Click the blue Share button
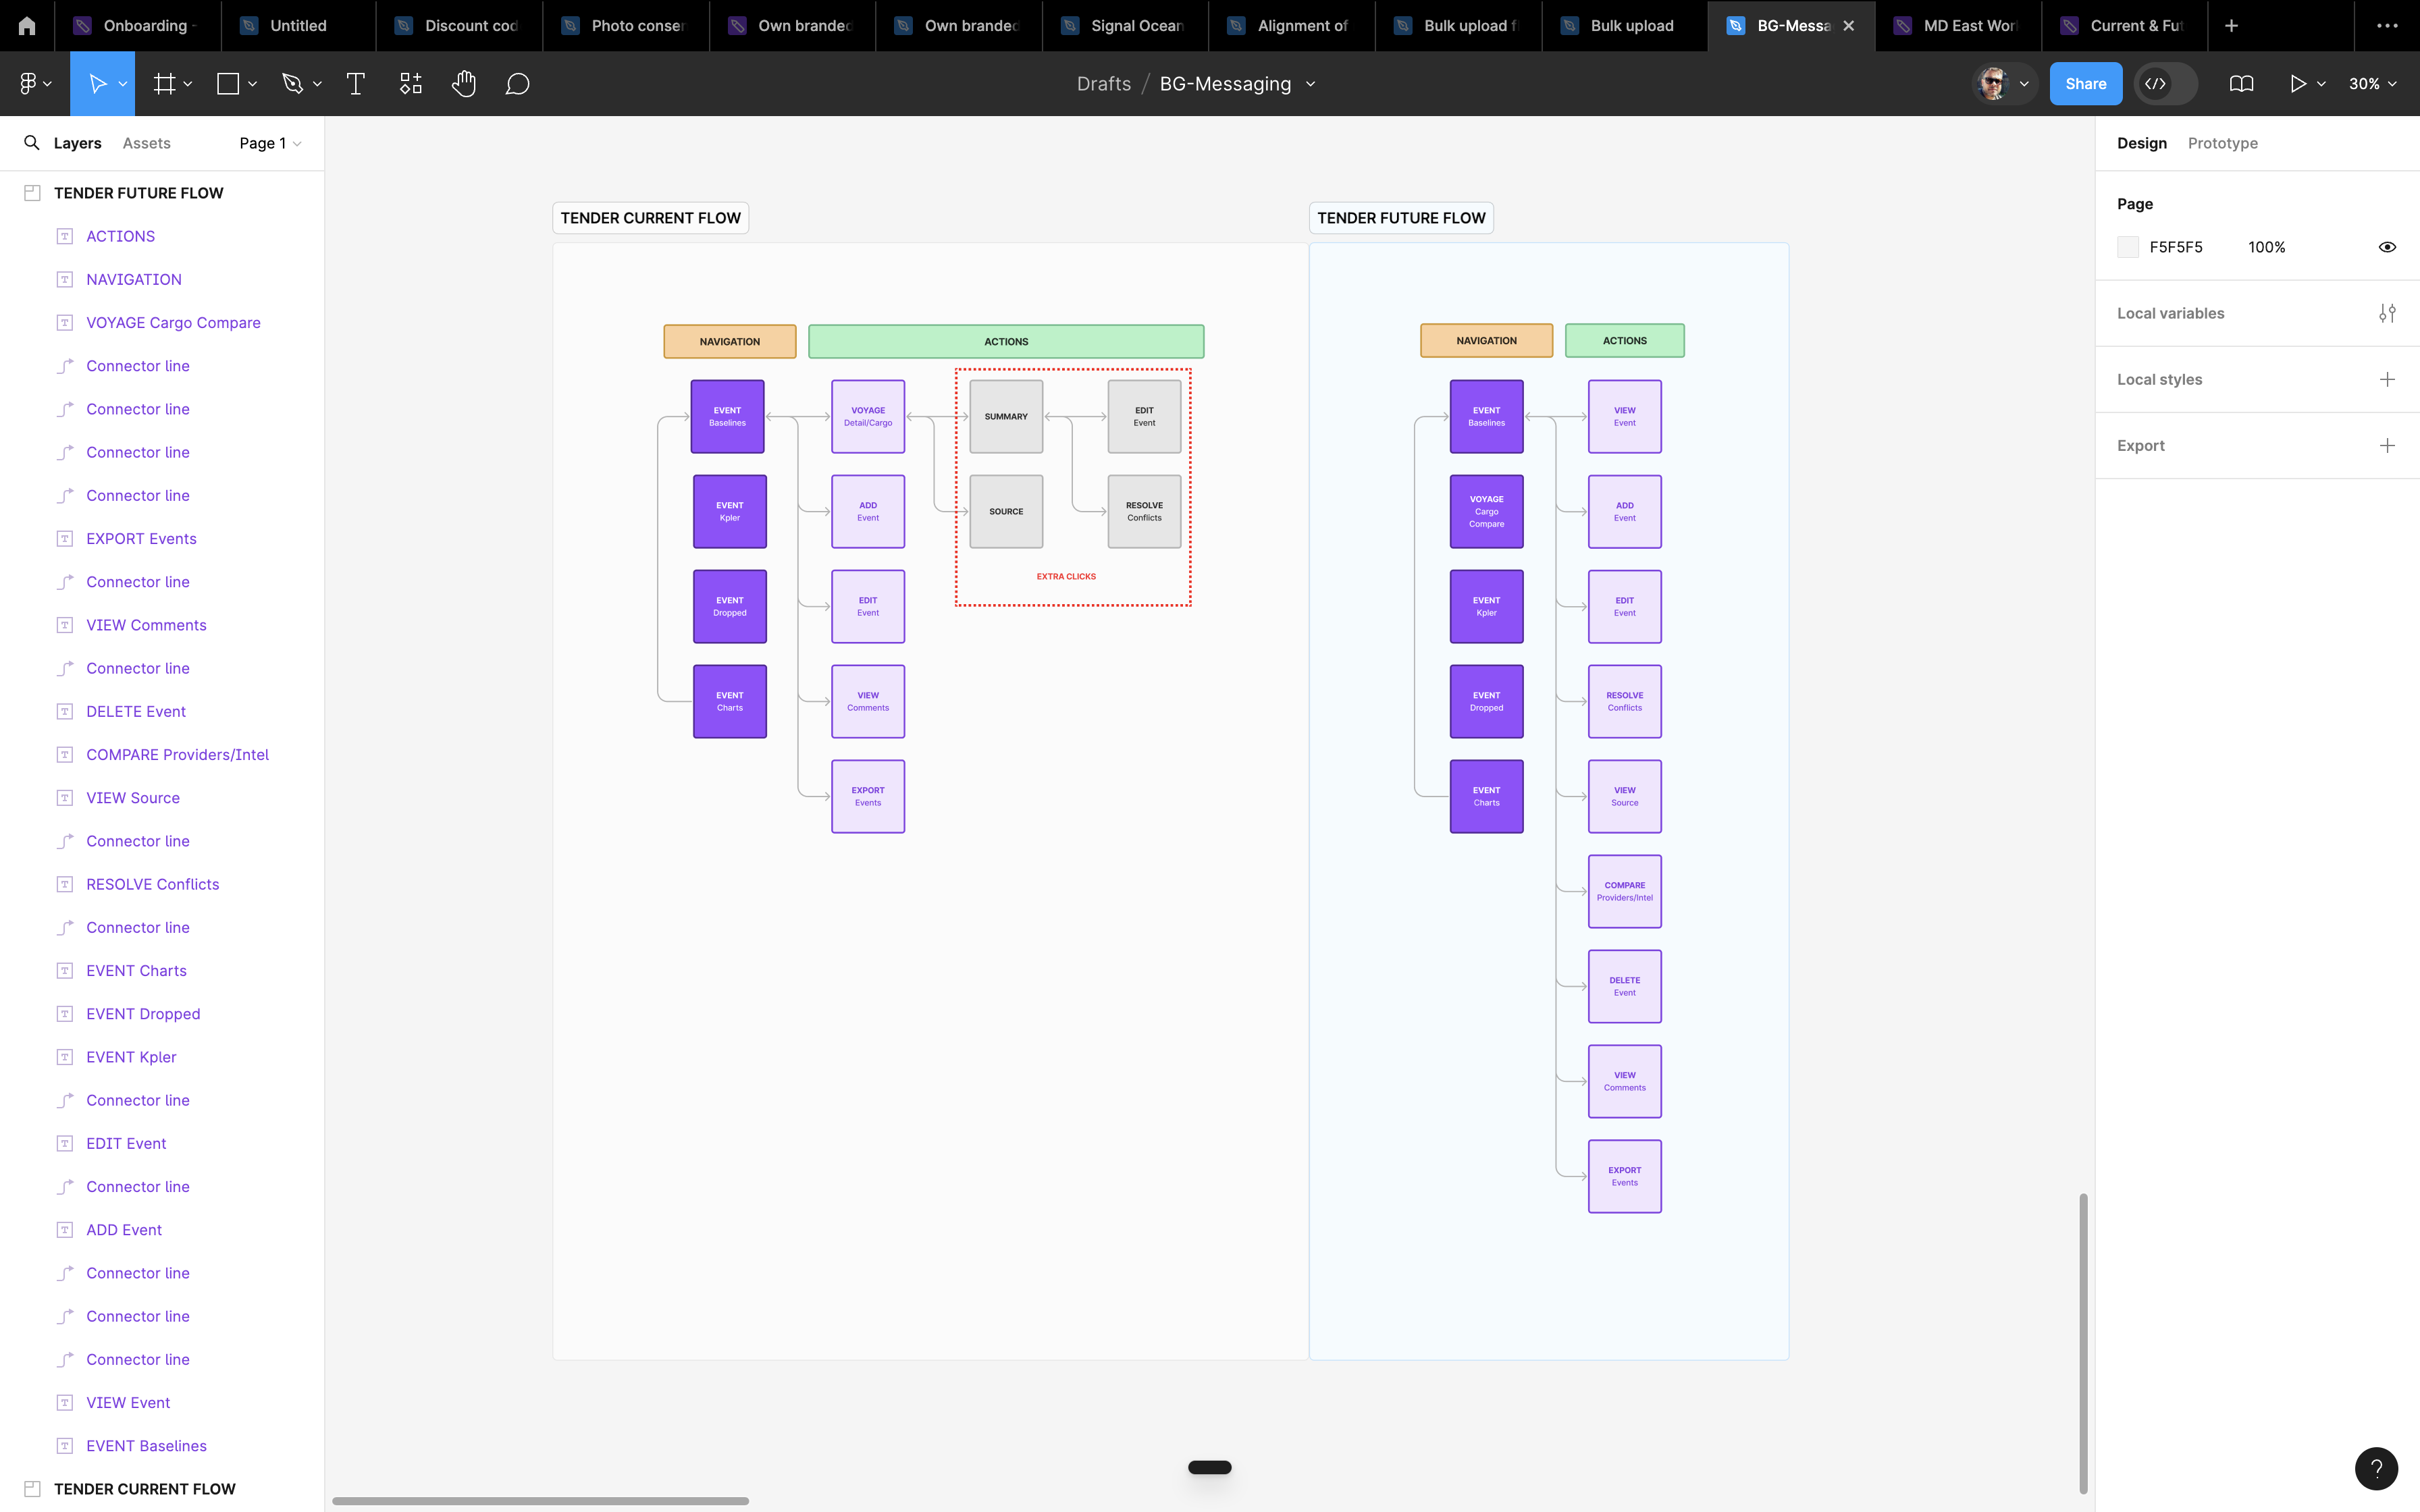The image size is (2420, 1512). [x=2085, y=84]
